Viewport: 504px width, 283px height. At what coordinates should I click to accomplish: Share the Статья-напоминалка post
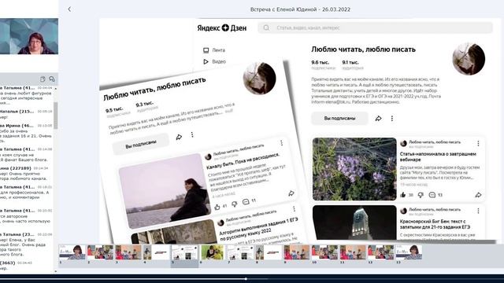tap(478, 195)
